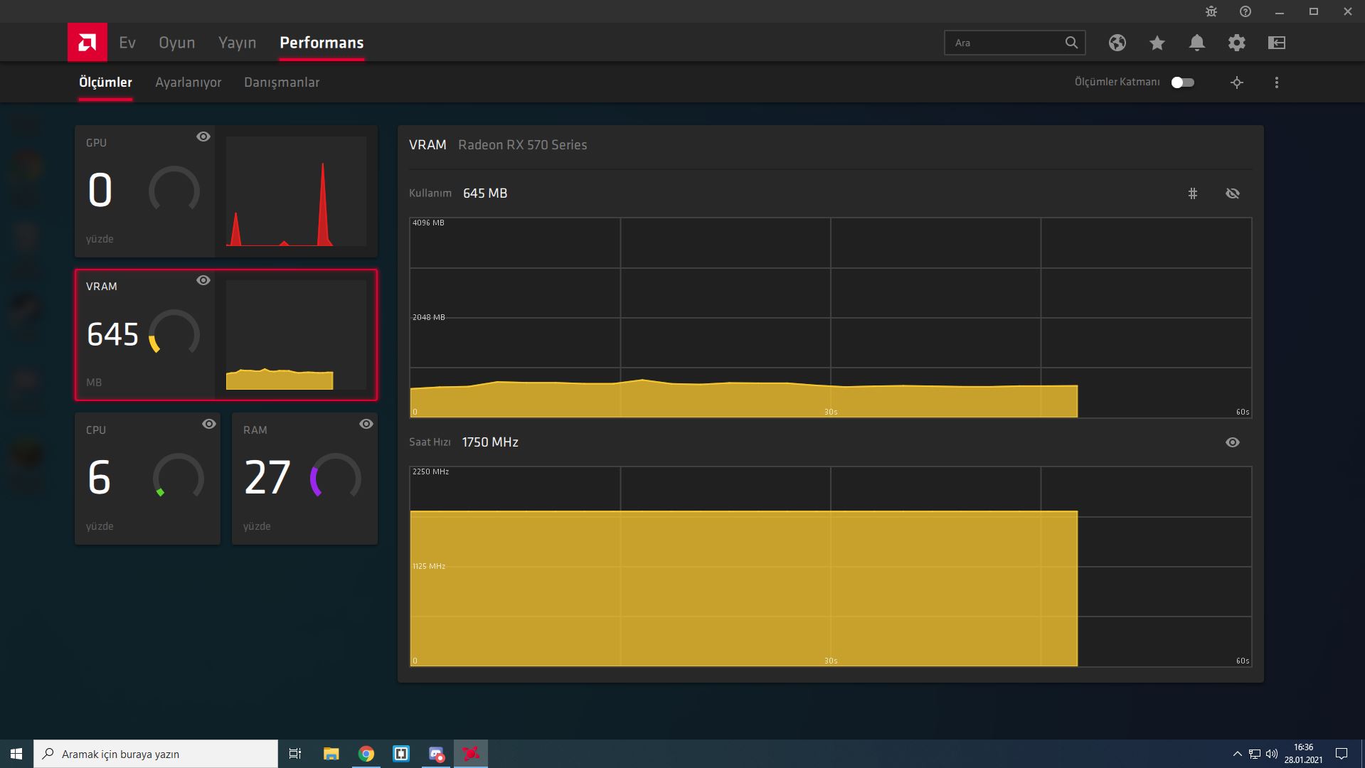This screenshot has width=1365, height=768.
Task: Go to the Ev tab
Action: [x=127, y=43]
